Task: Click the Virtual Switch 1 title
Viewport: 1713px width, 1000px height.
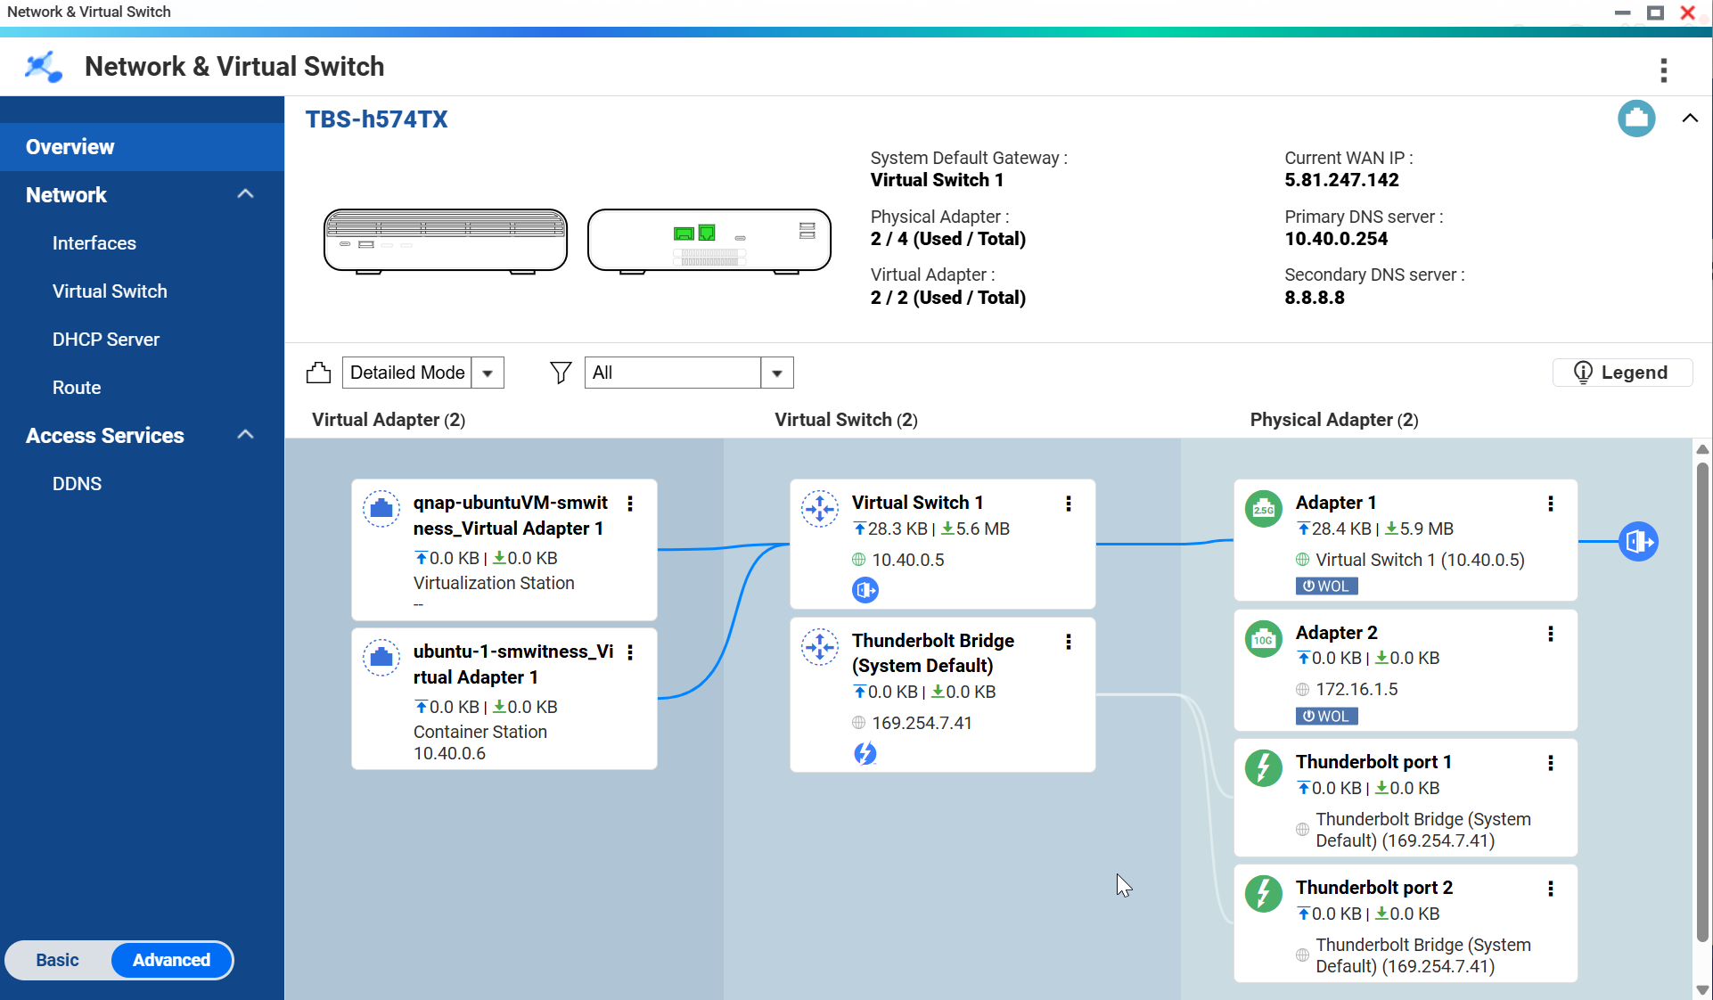Action: tap(917, 503)
